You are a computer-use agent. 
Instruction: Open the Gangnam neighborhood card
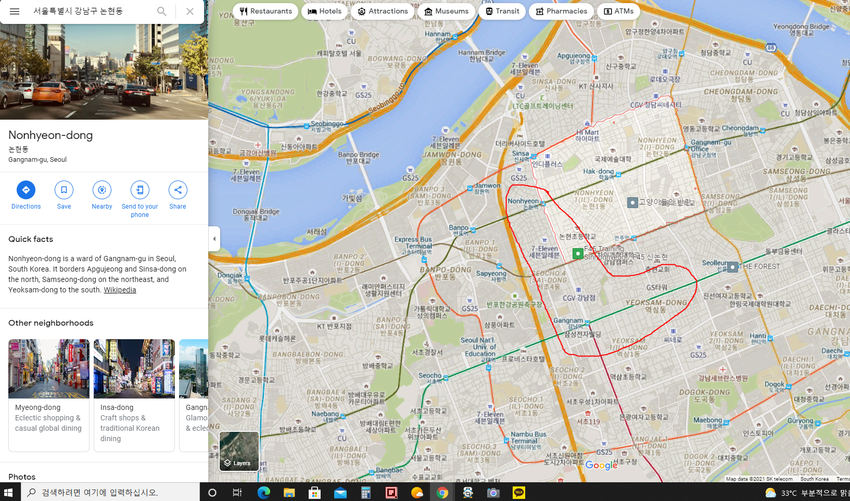tap(194, 395)
